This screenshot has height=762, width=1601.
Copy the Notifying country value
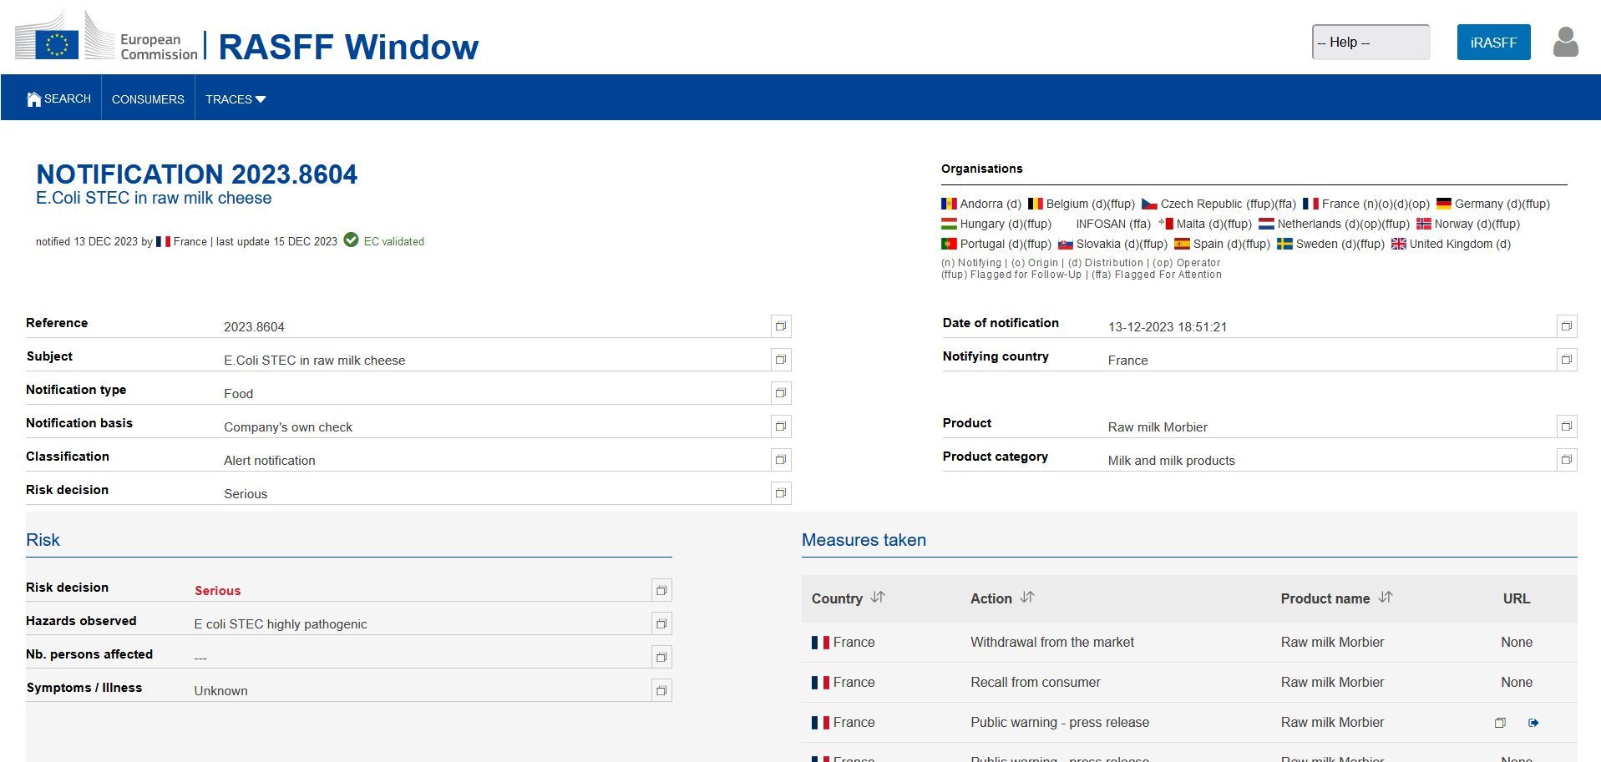(x=1567, y=360)
